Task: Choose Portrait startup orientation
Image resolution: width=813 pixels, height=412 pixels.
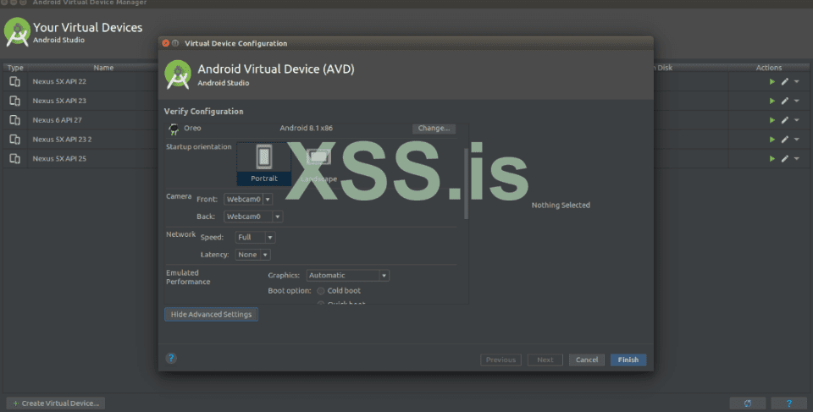Action: click(264, 164)
